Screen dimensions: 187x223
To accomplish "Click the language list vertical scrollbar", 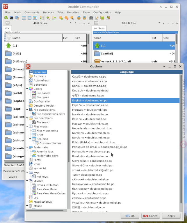I will [x=181, y=139].
